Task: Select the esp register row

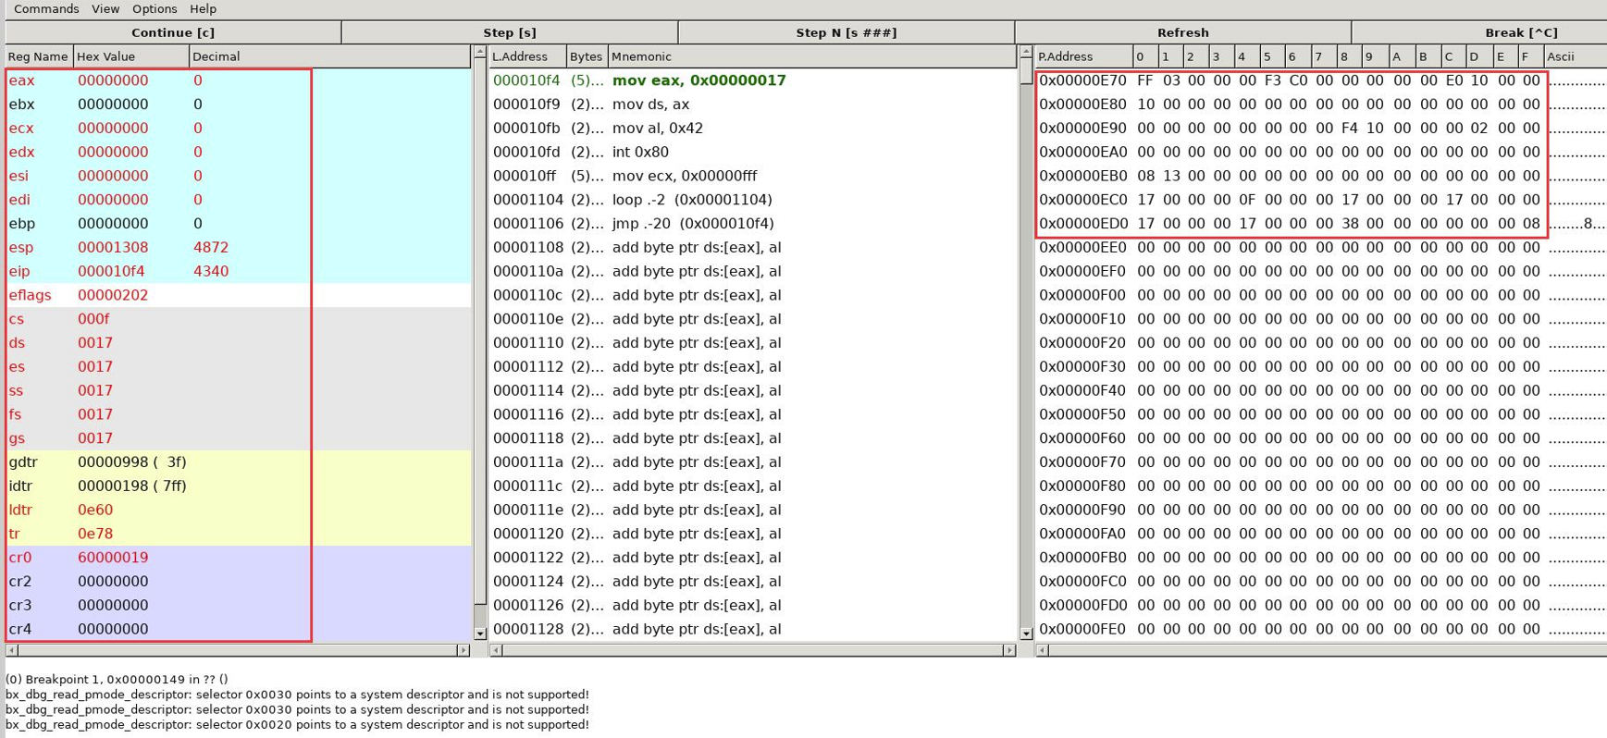Action: pos(239,248)
